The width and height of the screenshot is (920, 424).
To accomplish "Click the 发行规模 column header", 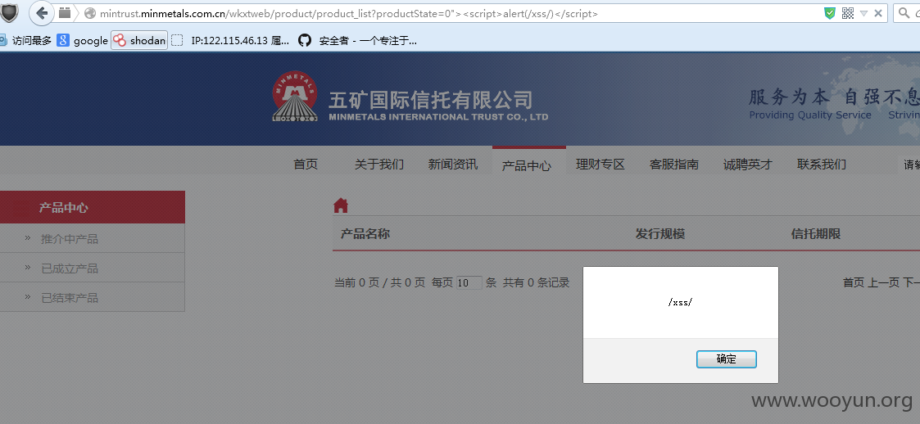I will (660, 234).
